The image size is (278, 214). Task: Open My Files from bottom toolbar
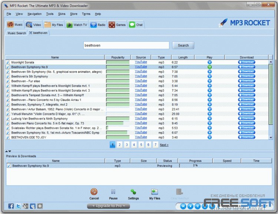(155, 194)
